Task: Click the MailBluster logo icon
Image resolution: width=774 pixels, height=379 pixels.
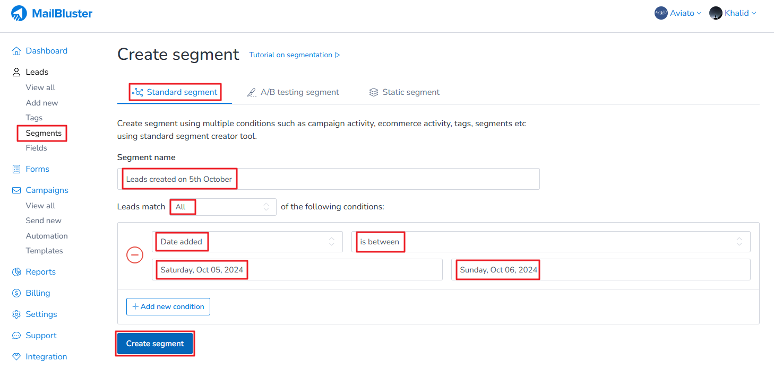Action: coord(19,13)
